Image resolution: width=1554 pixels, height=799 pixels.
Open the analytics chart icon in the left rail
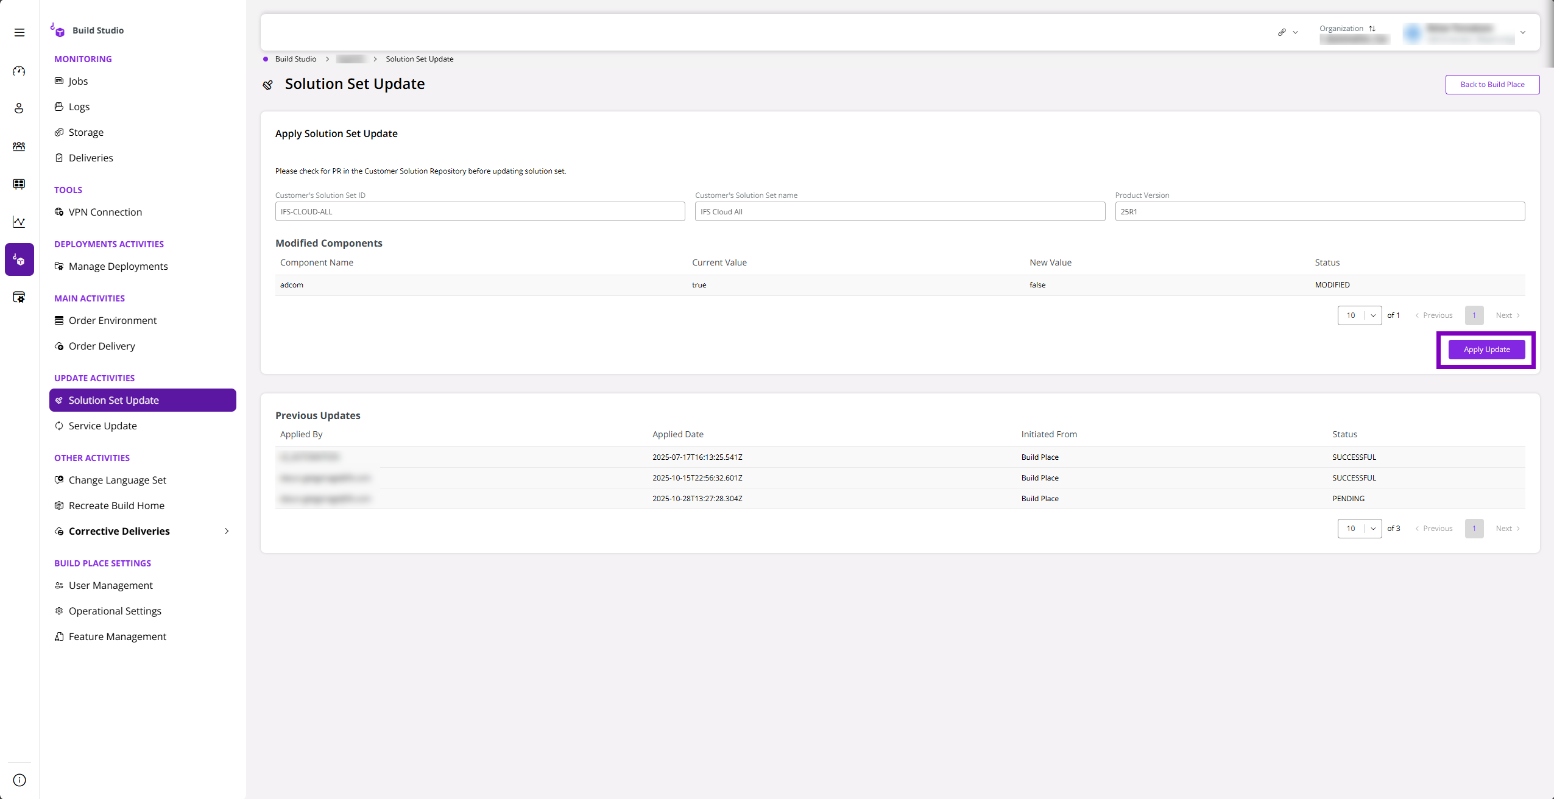(19, 222)
